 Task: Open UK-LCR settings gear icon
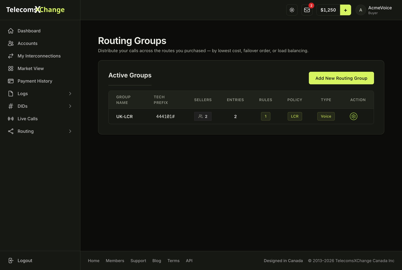[354, 116]
